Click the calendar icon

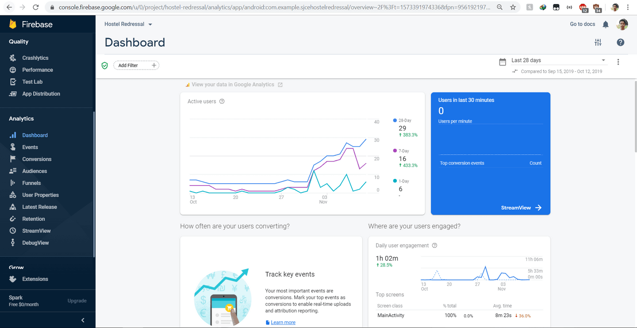[503, 62]
